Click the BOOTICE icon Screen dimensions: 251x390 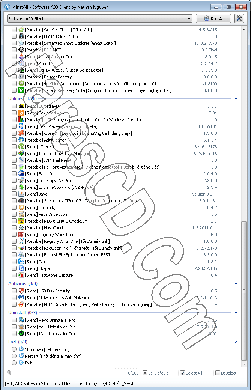coord(21,50)
